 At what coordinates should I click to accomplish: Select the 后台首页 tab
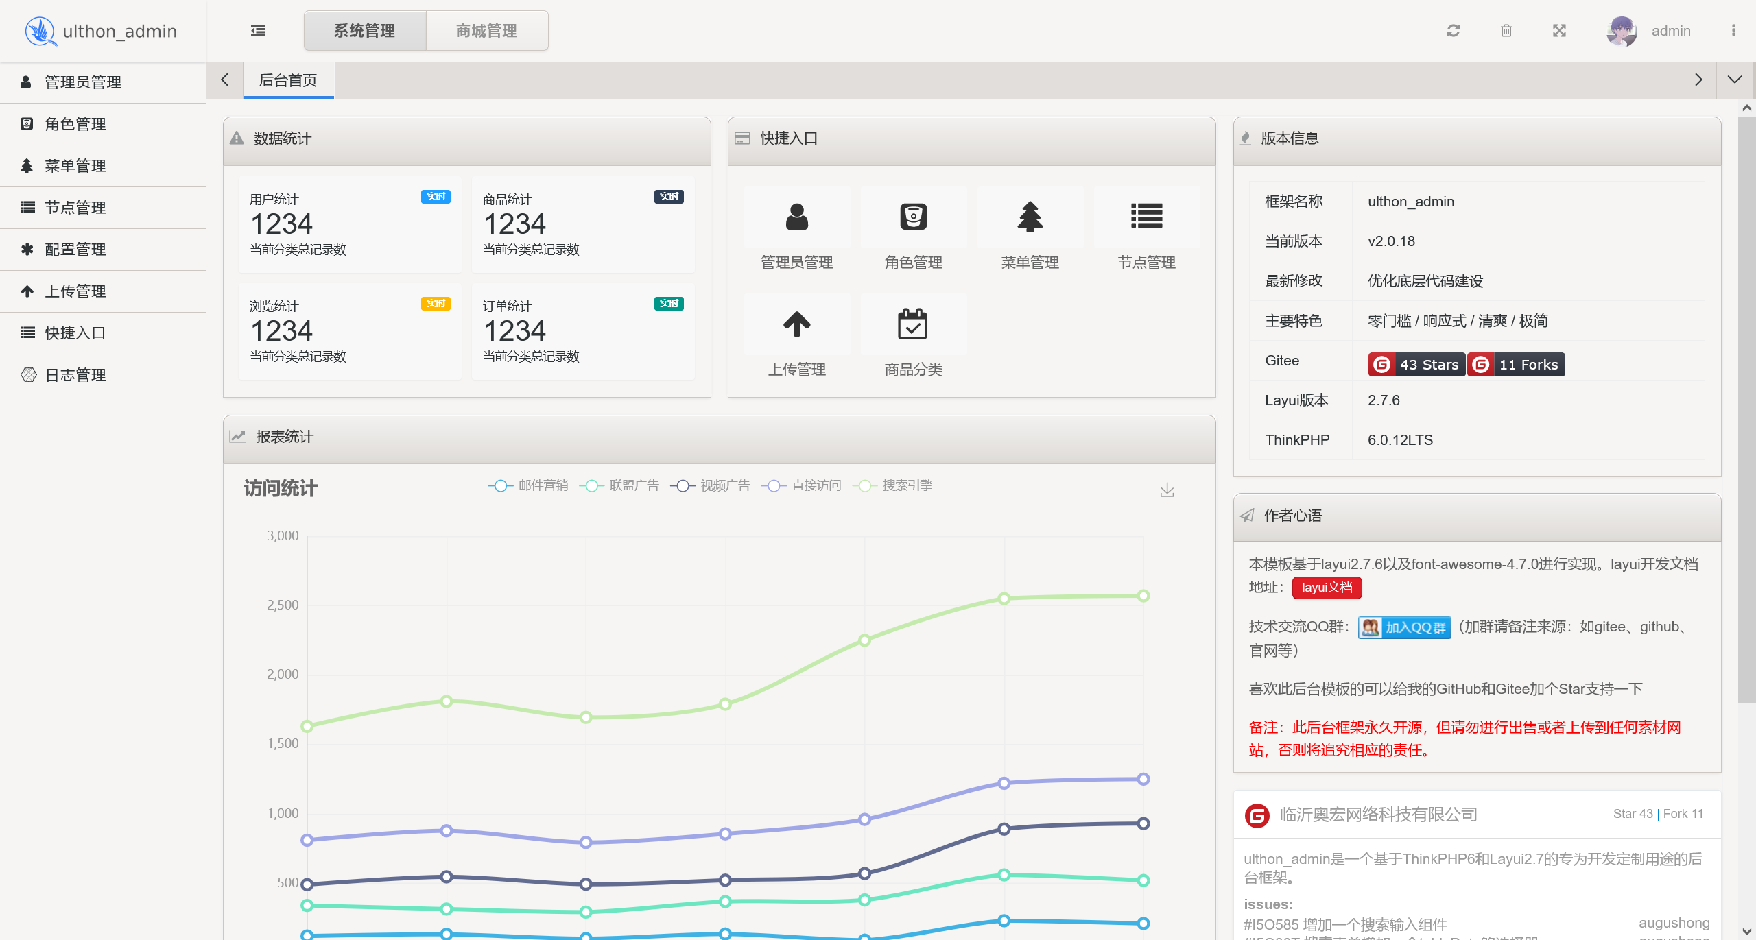tap(287, 80)
